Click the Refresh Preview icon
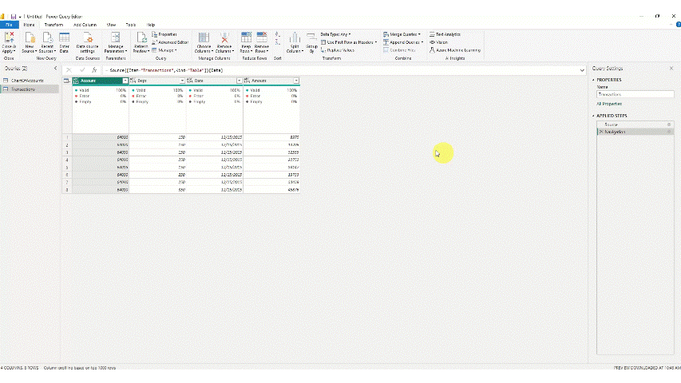This screenshot has height=383, width=681. (x=141, y=40)
